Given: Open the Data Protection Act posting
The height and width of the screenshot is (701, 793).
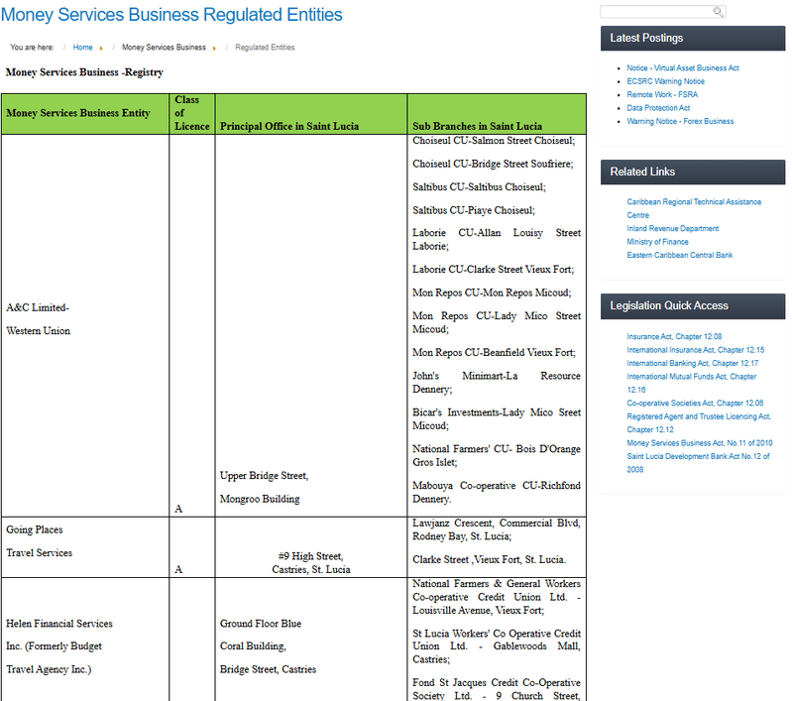Looking at the screenshot, I should pyautogui.click(x=658, y=108).
